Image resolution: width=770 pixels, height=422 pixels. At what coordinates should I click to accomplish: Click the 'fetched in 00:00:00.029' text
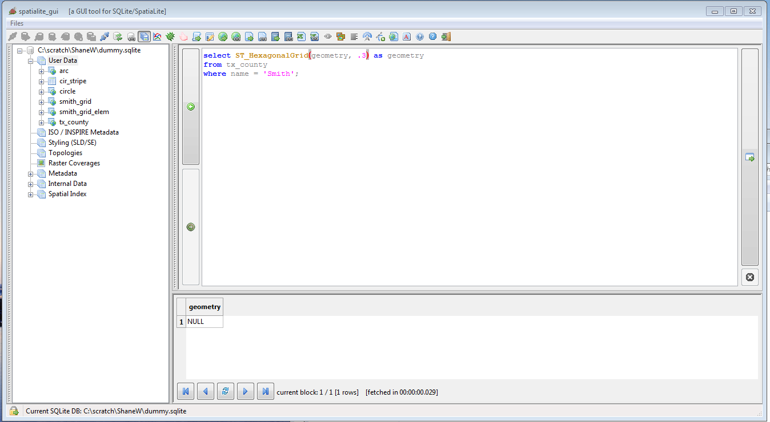pos(402,392)
